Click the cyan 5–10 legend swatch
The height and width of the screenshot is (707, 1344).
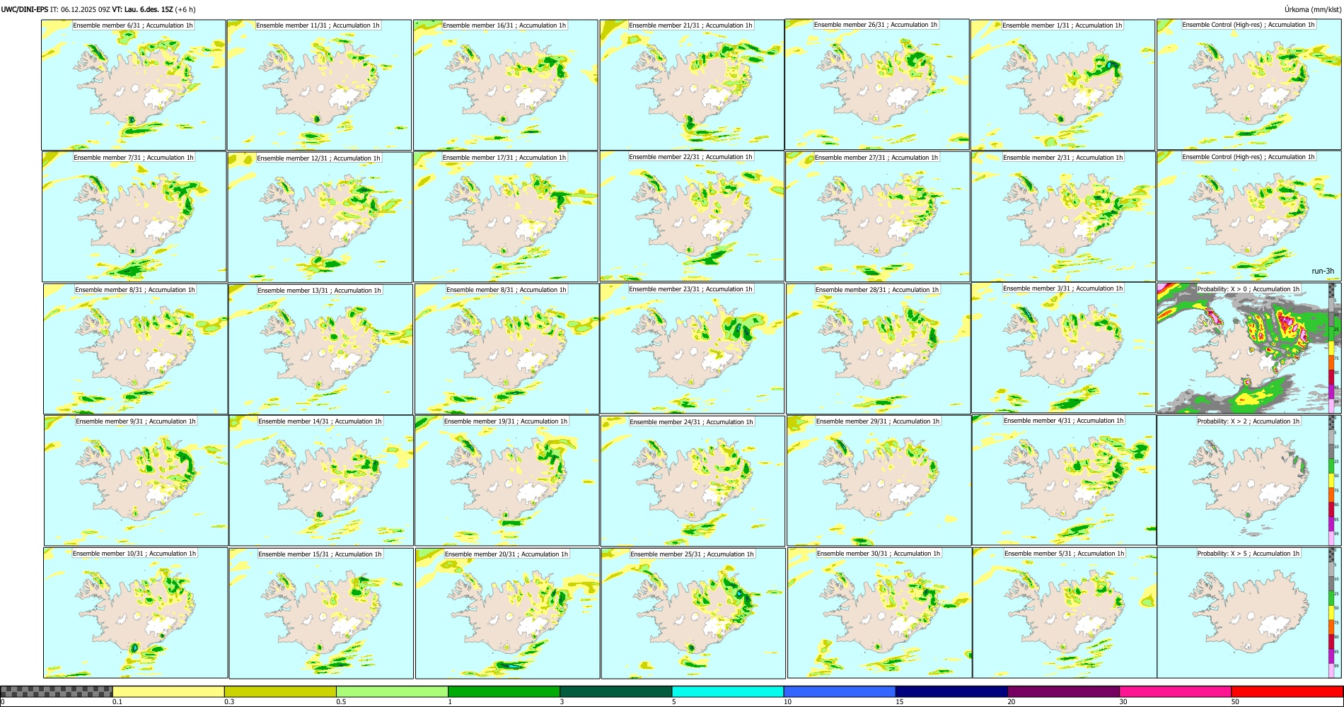[728, 691]
